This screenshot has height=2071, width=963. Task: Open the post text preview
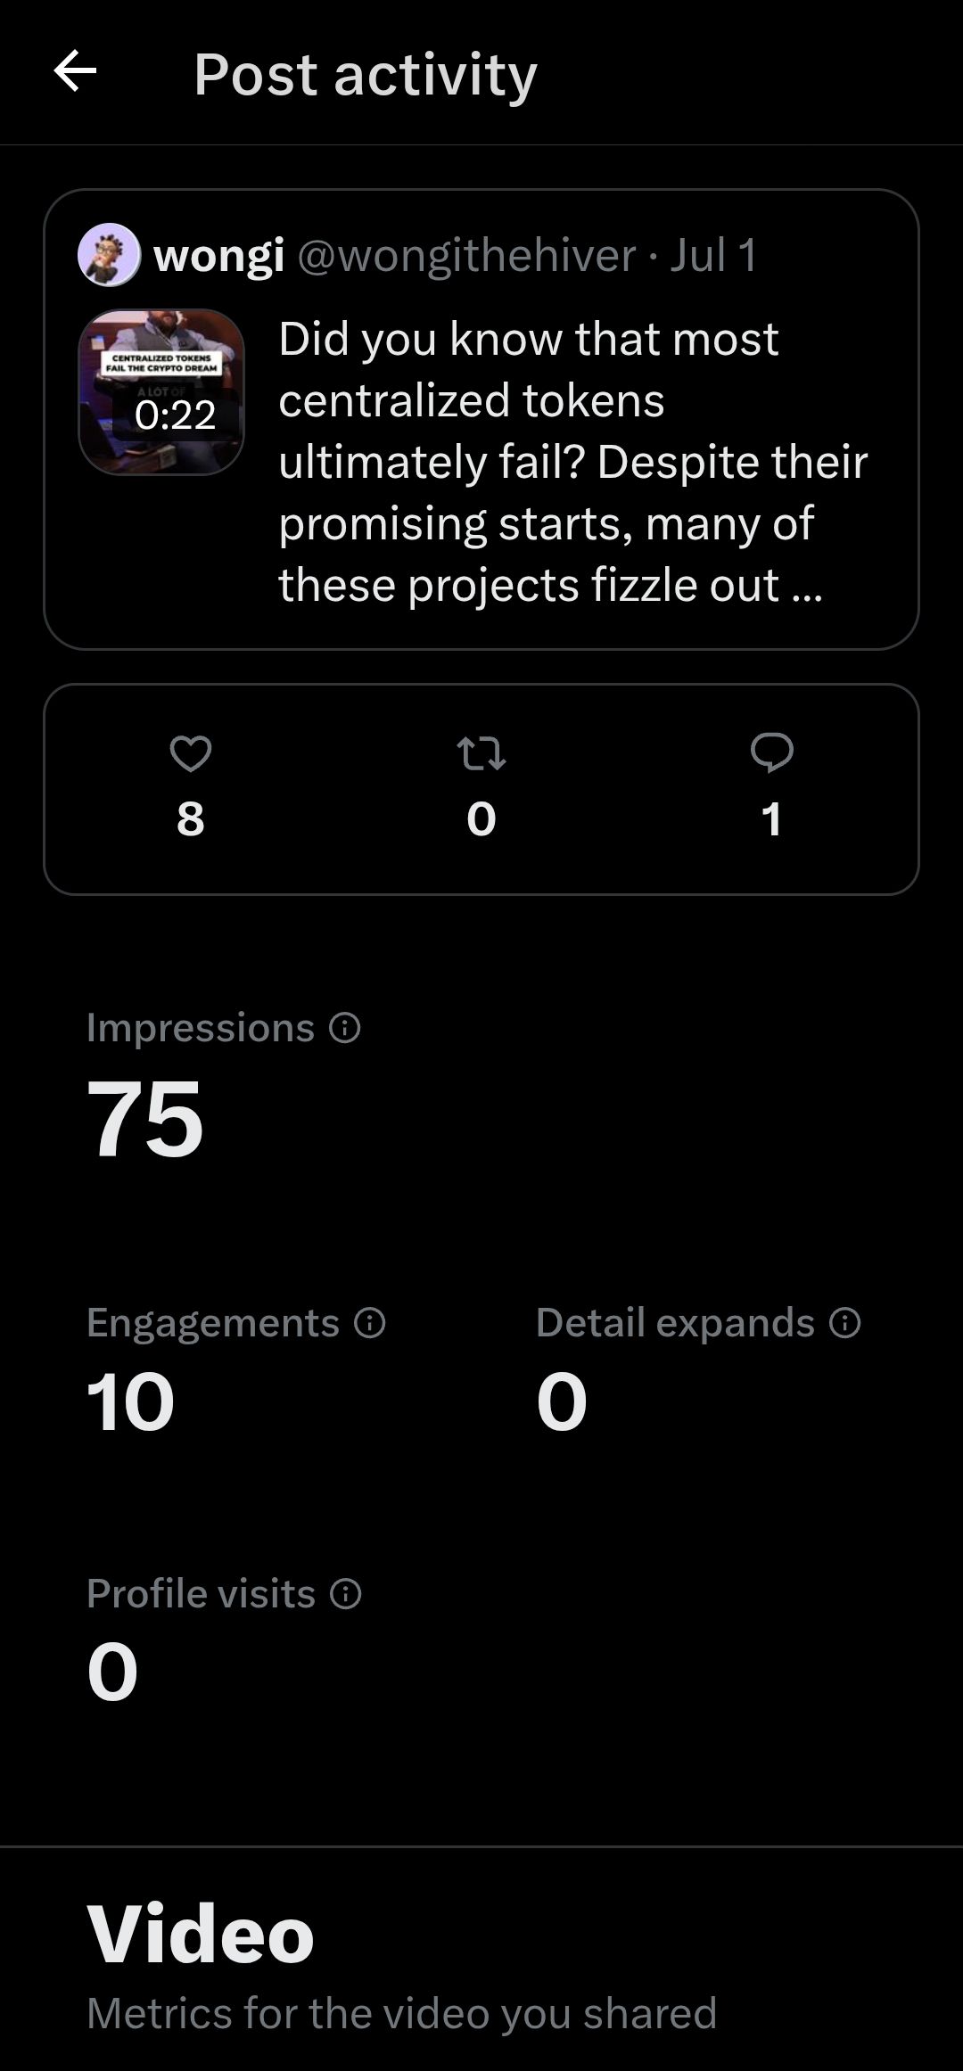572,462
